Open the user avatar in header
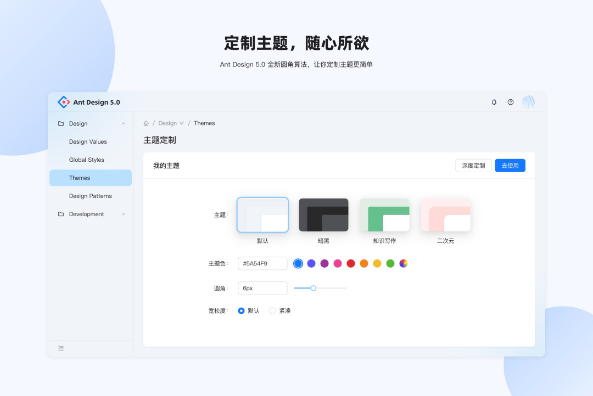The image size is (593, 396). coord(529,102)
